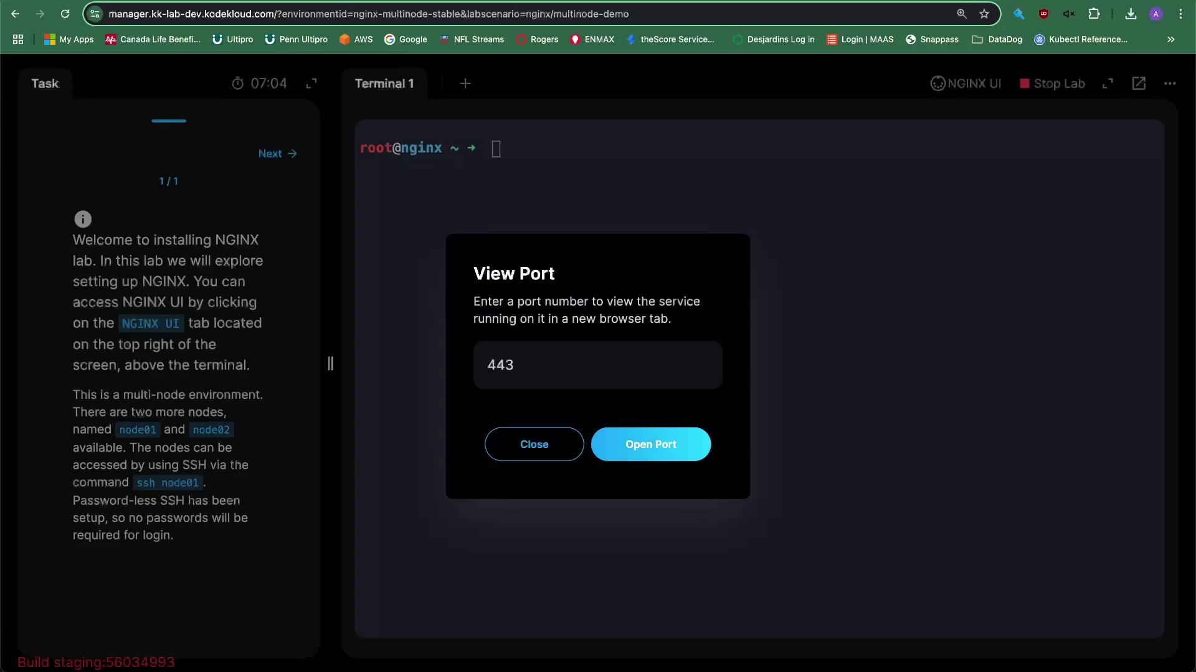Open the browser downloads icon
This screenshot has height=672, width=1196.
pos(1131,14)
